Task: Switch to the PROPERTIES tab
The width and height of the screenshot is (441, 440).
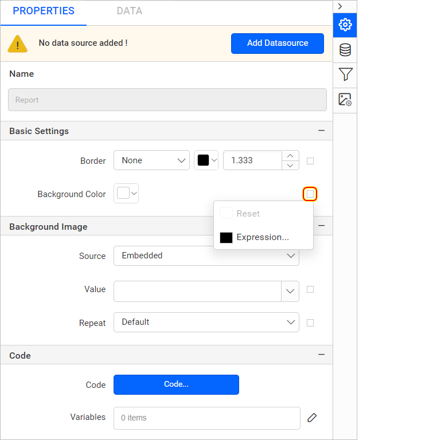Action: tap(44, 11)
